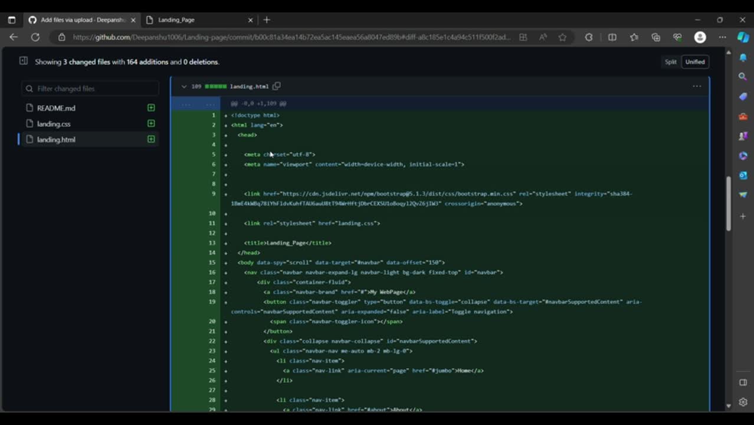The width and height of the screenshot is (754, 425).
Task: Open the sidebar Tools briefcase icon
Action: (x=743, y=116)
